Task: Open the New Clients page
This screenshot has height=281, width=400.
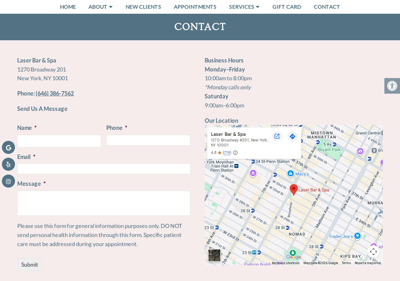Action: (143, 7)
